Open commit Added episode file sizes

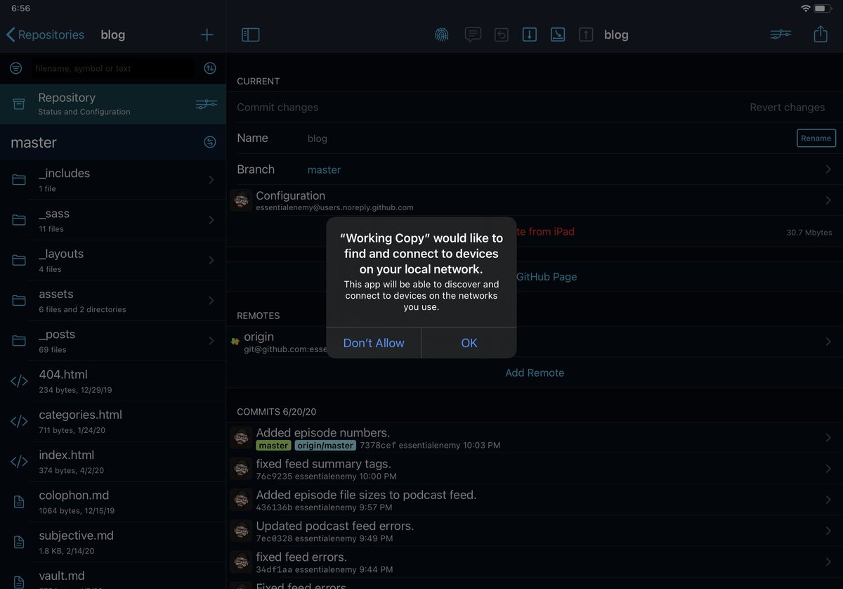click(x=535, y=500)
